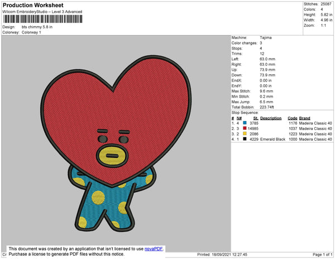Viewport: 335px width, 259px height.
Task: Click the barcode under the worksheet title
Action: (x=43, y=19)
